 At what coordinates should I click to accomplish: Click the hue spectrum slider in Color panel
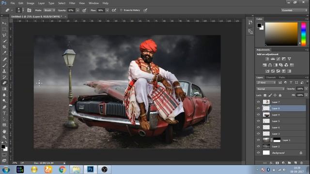click(x=304, y=34)
